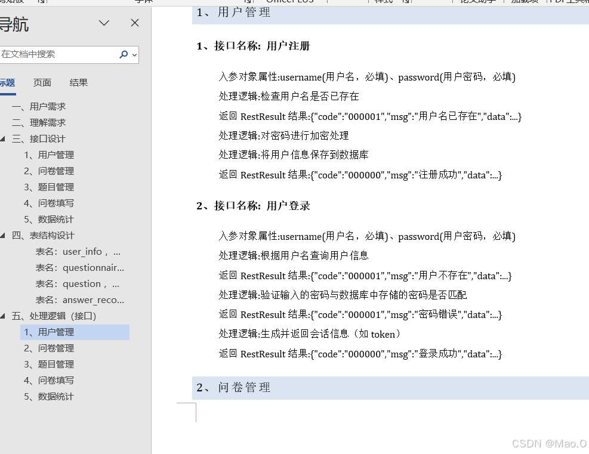Jump to 表名: question entry
Viewport: 589px width, 454px height.
(78, 284)
